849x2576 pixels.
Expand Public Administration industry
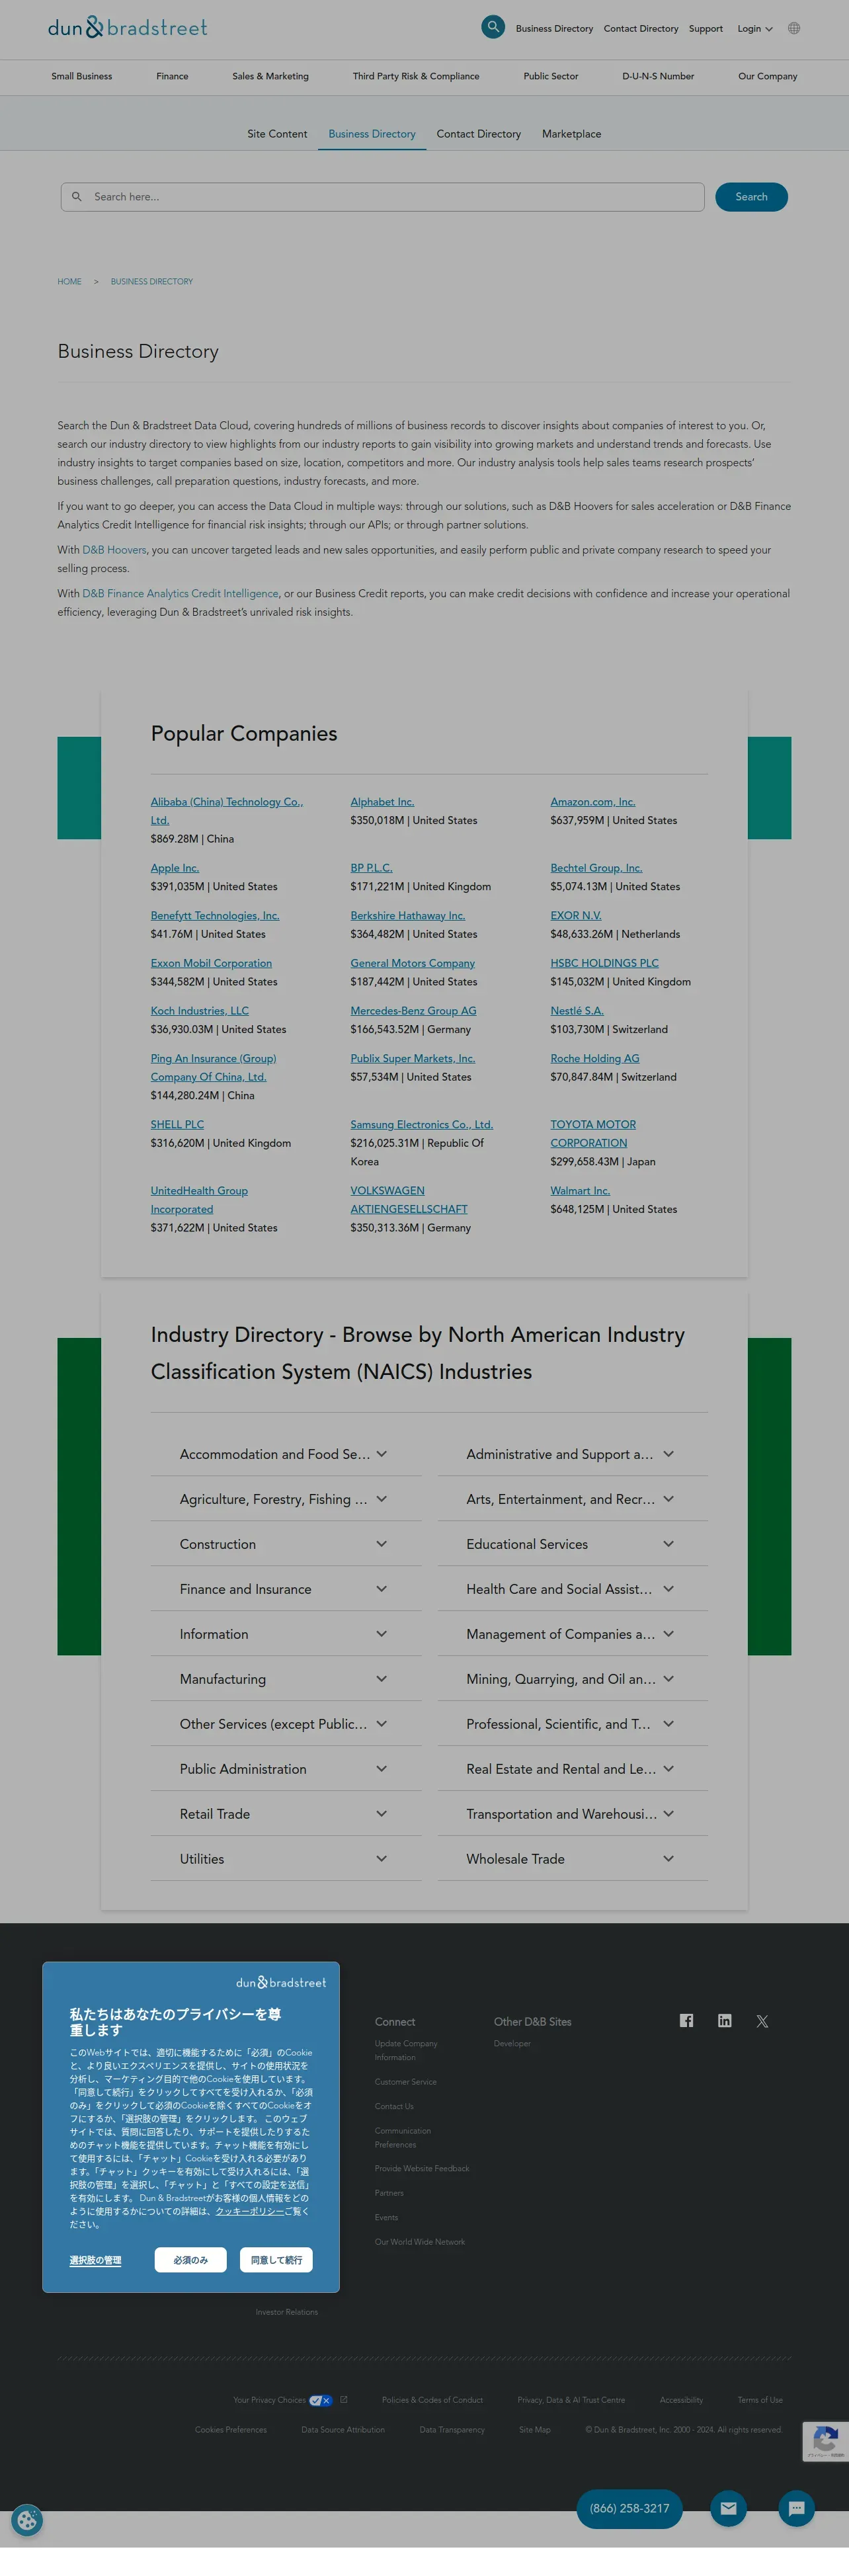[286, 1769]
